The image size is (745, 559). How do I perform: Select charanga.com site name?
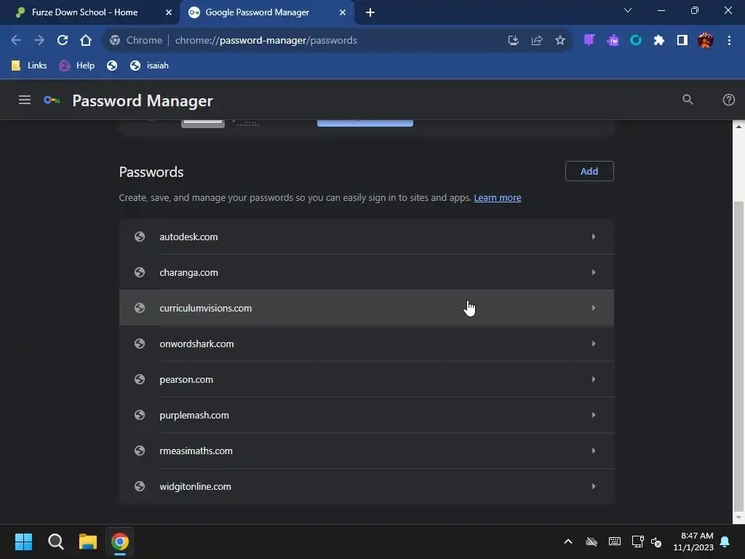[x=188, y=272]
